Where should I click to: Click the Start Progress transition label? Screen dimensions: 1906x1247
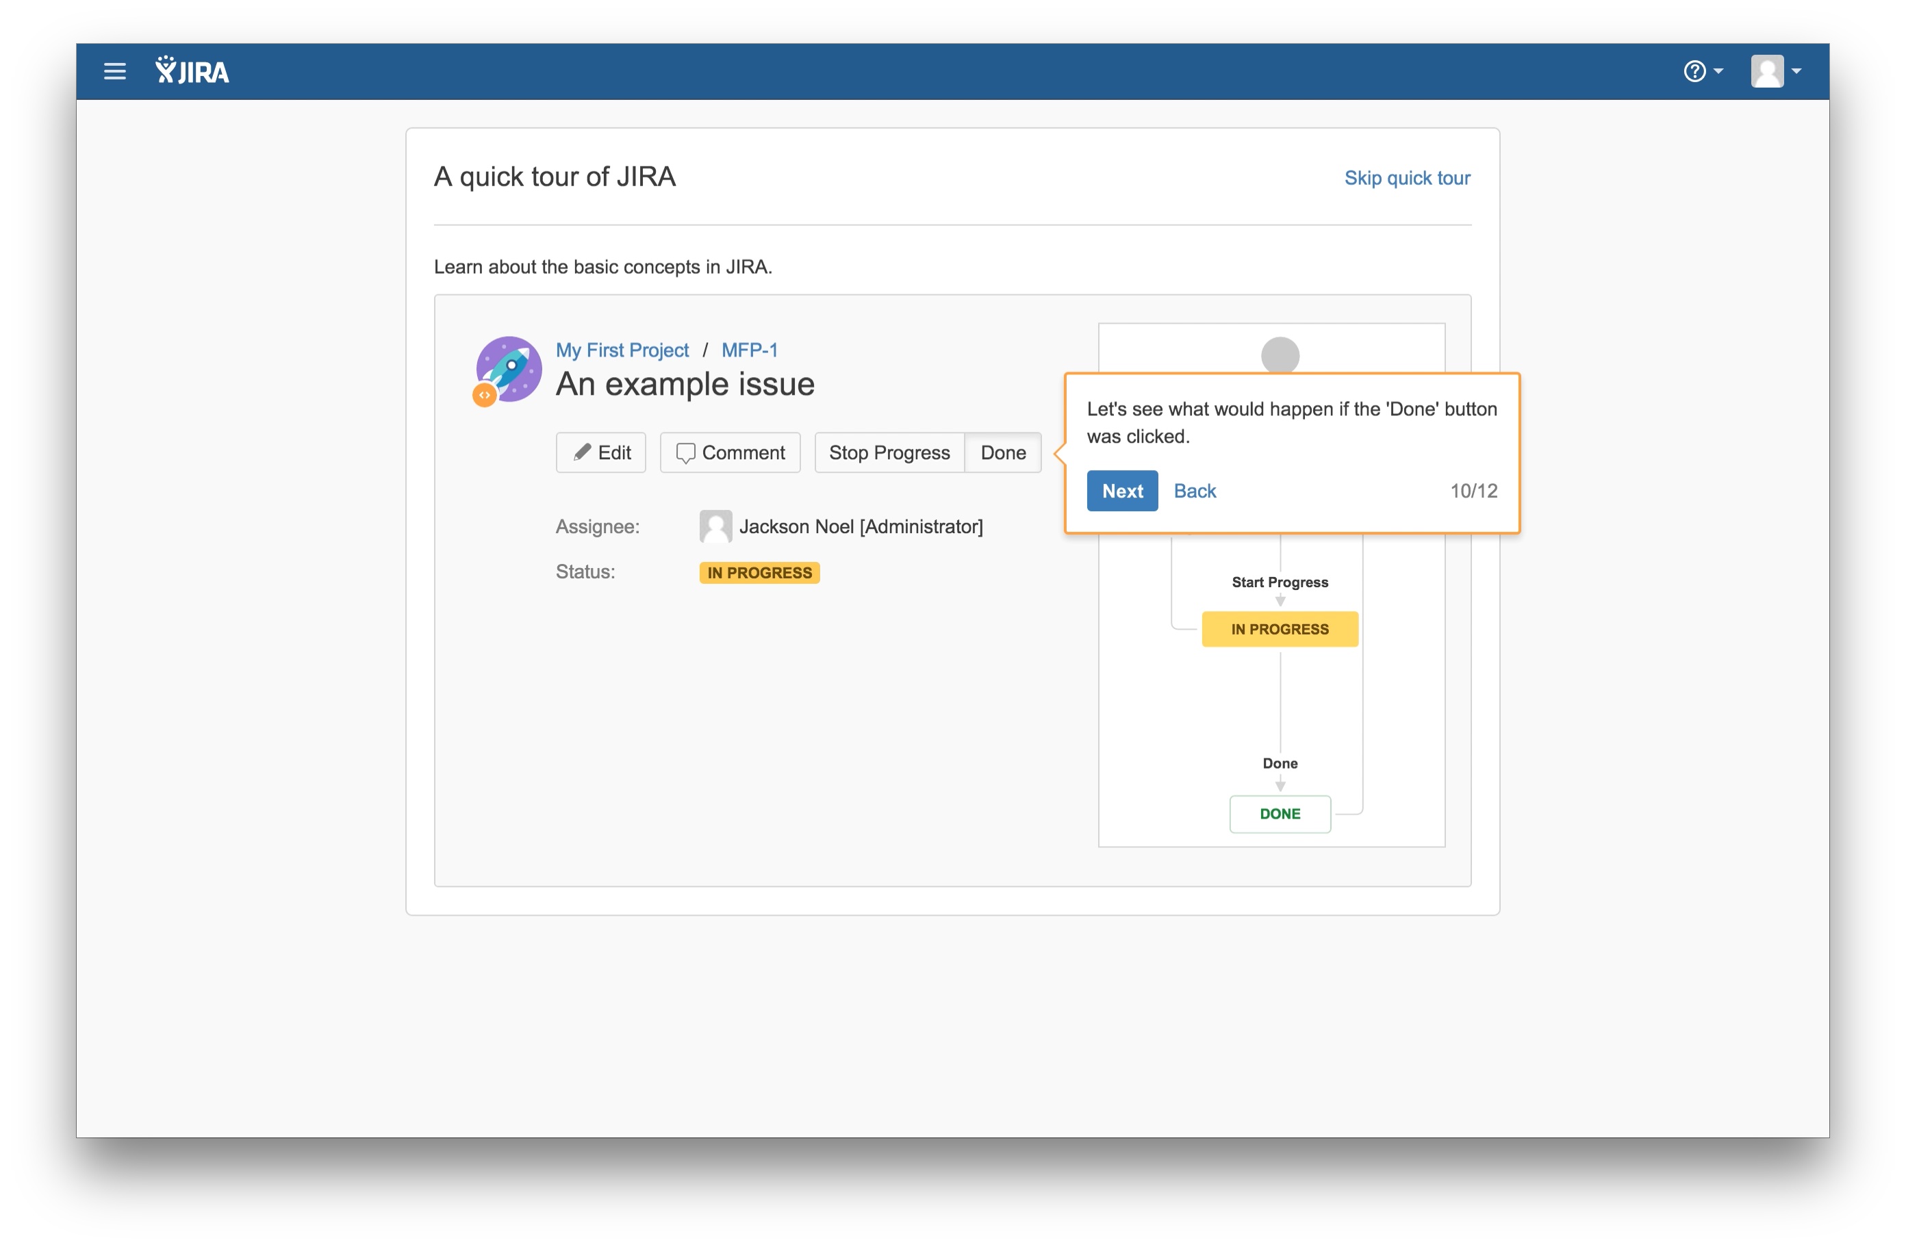(1279, 582)
